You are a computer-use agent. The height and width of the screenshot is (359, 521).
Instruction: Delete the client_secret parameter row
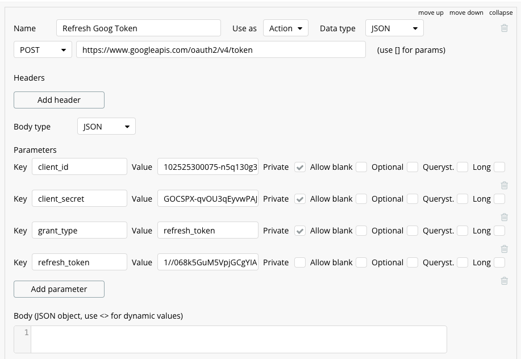coord(504,217)
